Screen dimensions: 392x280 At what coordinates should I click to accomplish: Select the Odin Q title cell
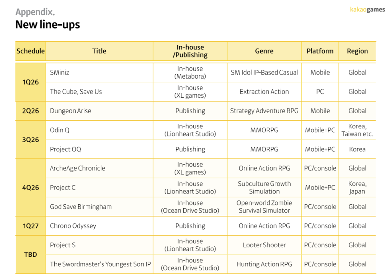coord(60,130)
